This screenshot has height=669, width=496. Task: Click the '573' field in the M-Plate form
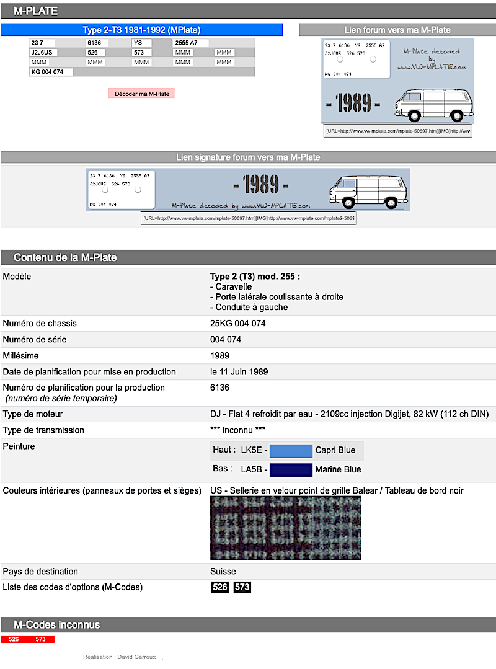tap(141, 53)
